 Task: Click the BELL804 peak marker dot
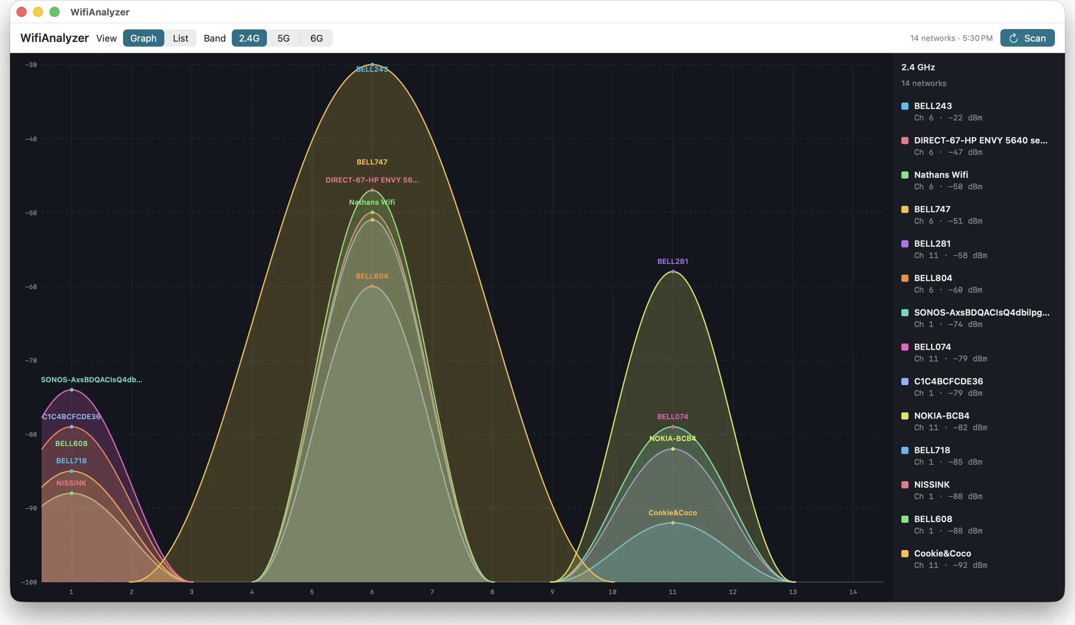pos(372,287)
